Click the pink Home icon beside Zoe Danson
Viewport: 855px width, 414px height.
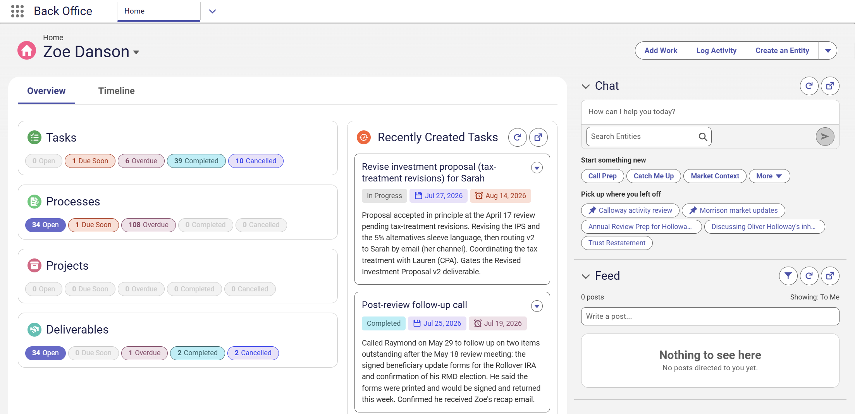tap(27, 51)
